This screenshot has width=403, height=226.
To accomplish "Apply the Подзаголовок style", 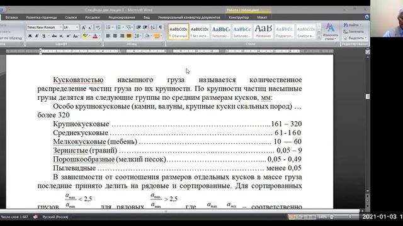I will [285, 31].
